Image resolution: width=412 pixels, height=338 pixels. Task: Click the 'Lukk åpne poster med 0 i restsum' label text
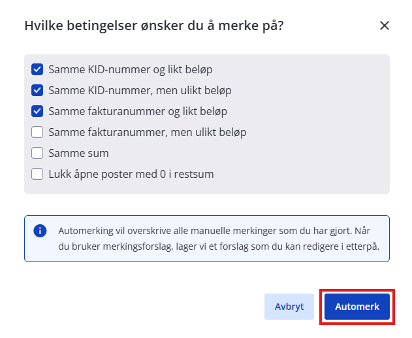(131, 174)
